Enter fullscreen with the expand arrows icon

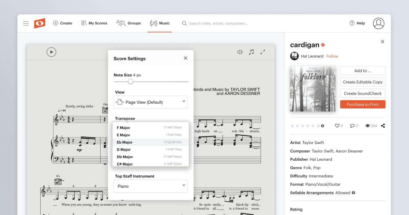263,52
